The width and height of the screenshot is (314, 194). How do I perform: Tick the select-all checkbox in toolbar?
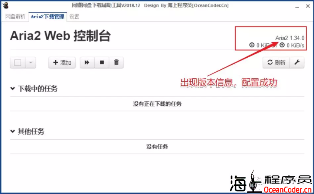coord(18,62)
